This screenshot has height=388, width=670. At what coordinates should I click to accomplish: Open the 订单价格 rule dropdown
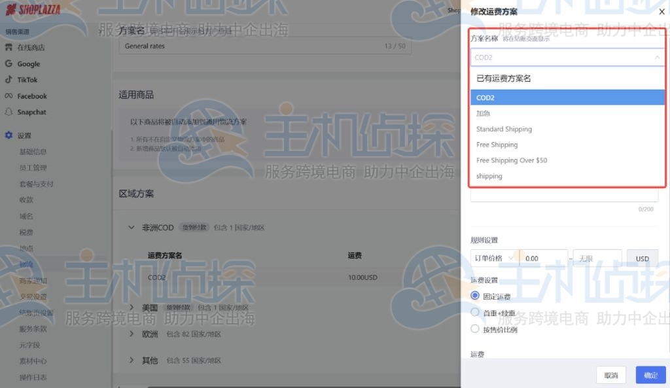click(x=492, y=258)
